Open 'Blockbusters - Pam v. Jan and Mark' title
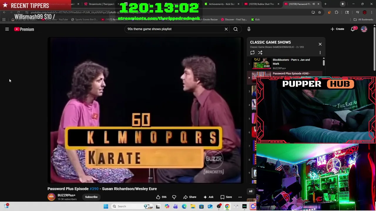 291,62
